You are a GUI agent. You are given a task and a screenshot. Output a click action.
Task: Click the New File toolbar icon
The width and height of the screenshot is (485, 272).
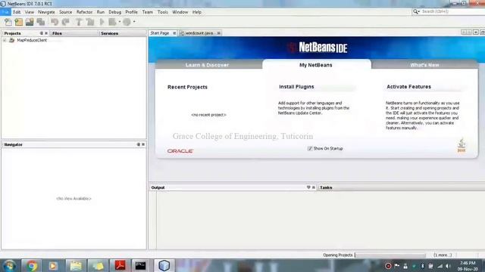pyautogui.click(x=8, y=22)
